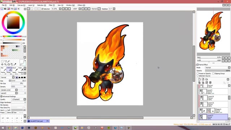Adjust the Density slider
The image size is (231, 130).
18,87
